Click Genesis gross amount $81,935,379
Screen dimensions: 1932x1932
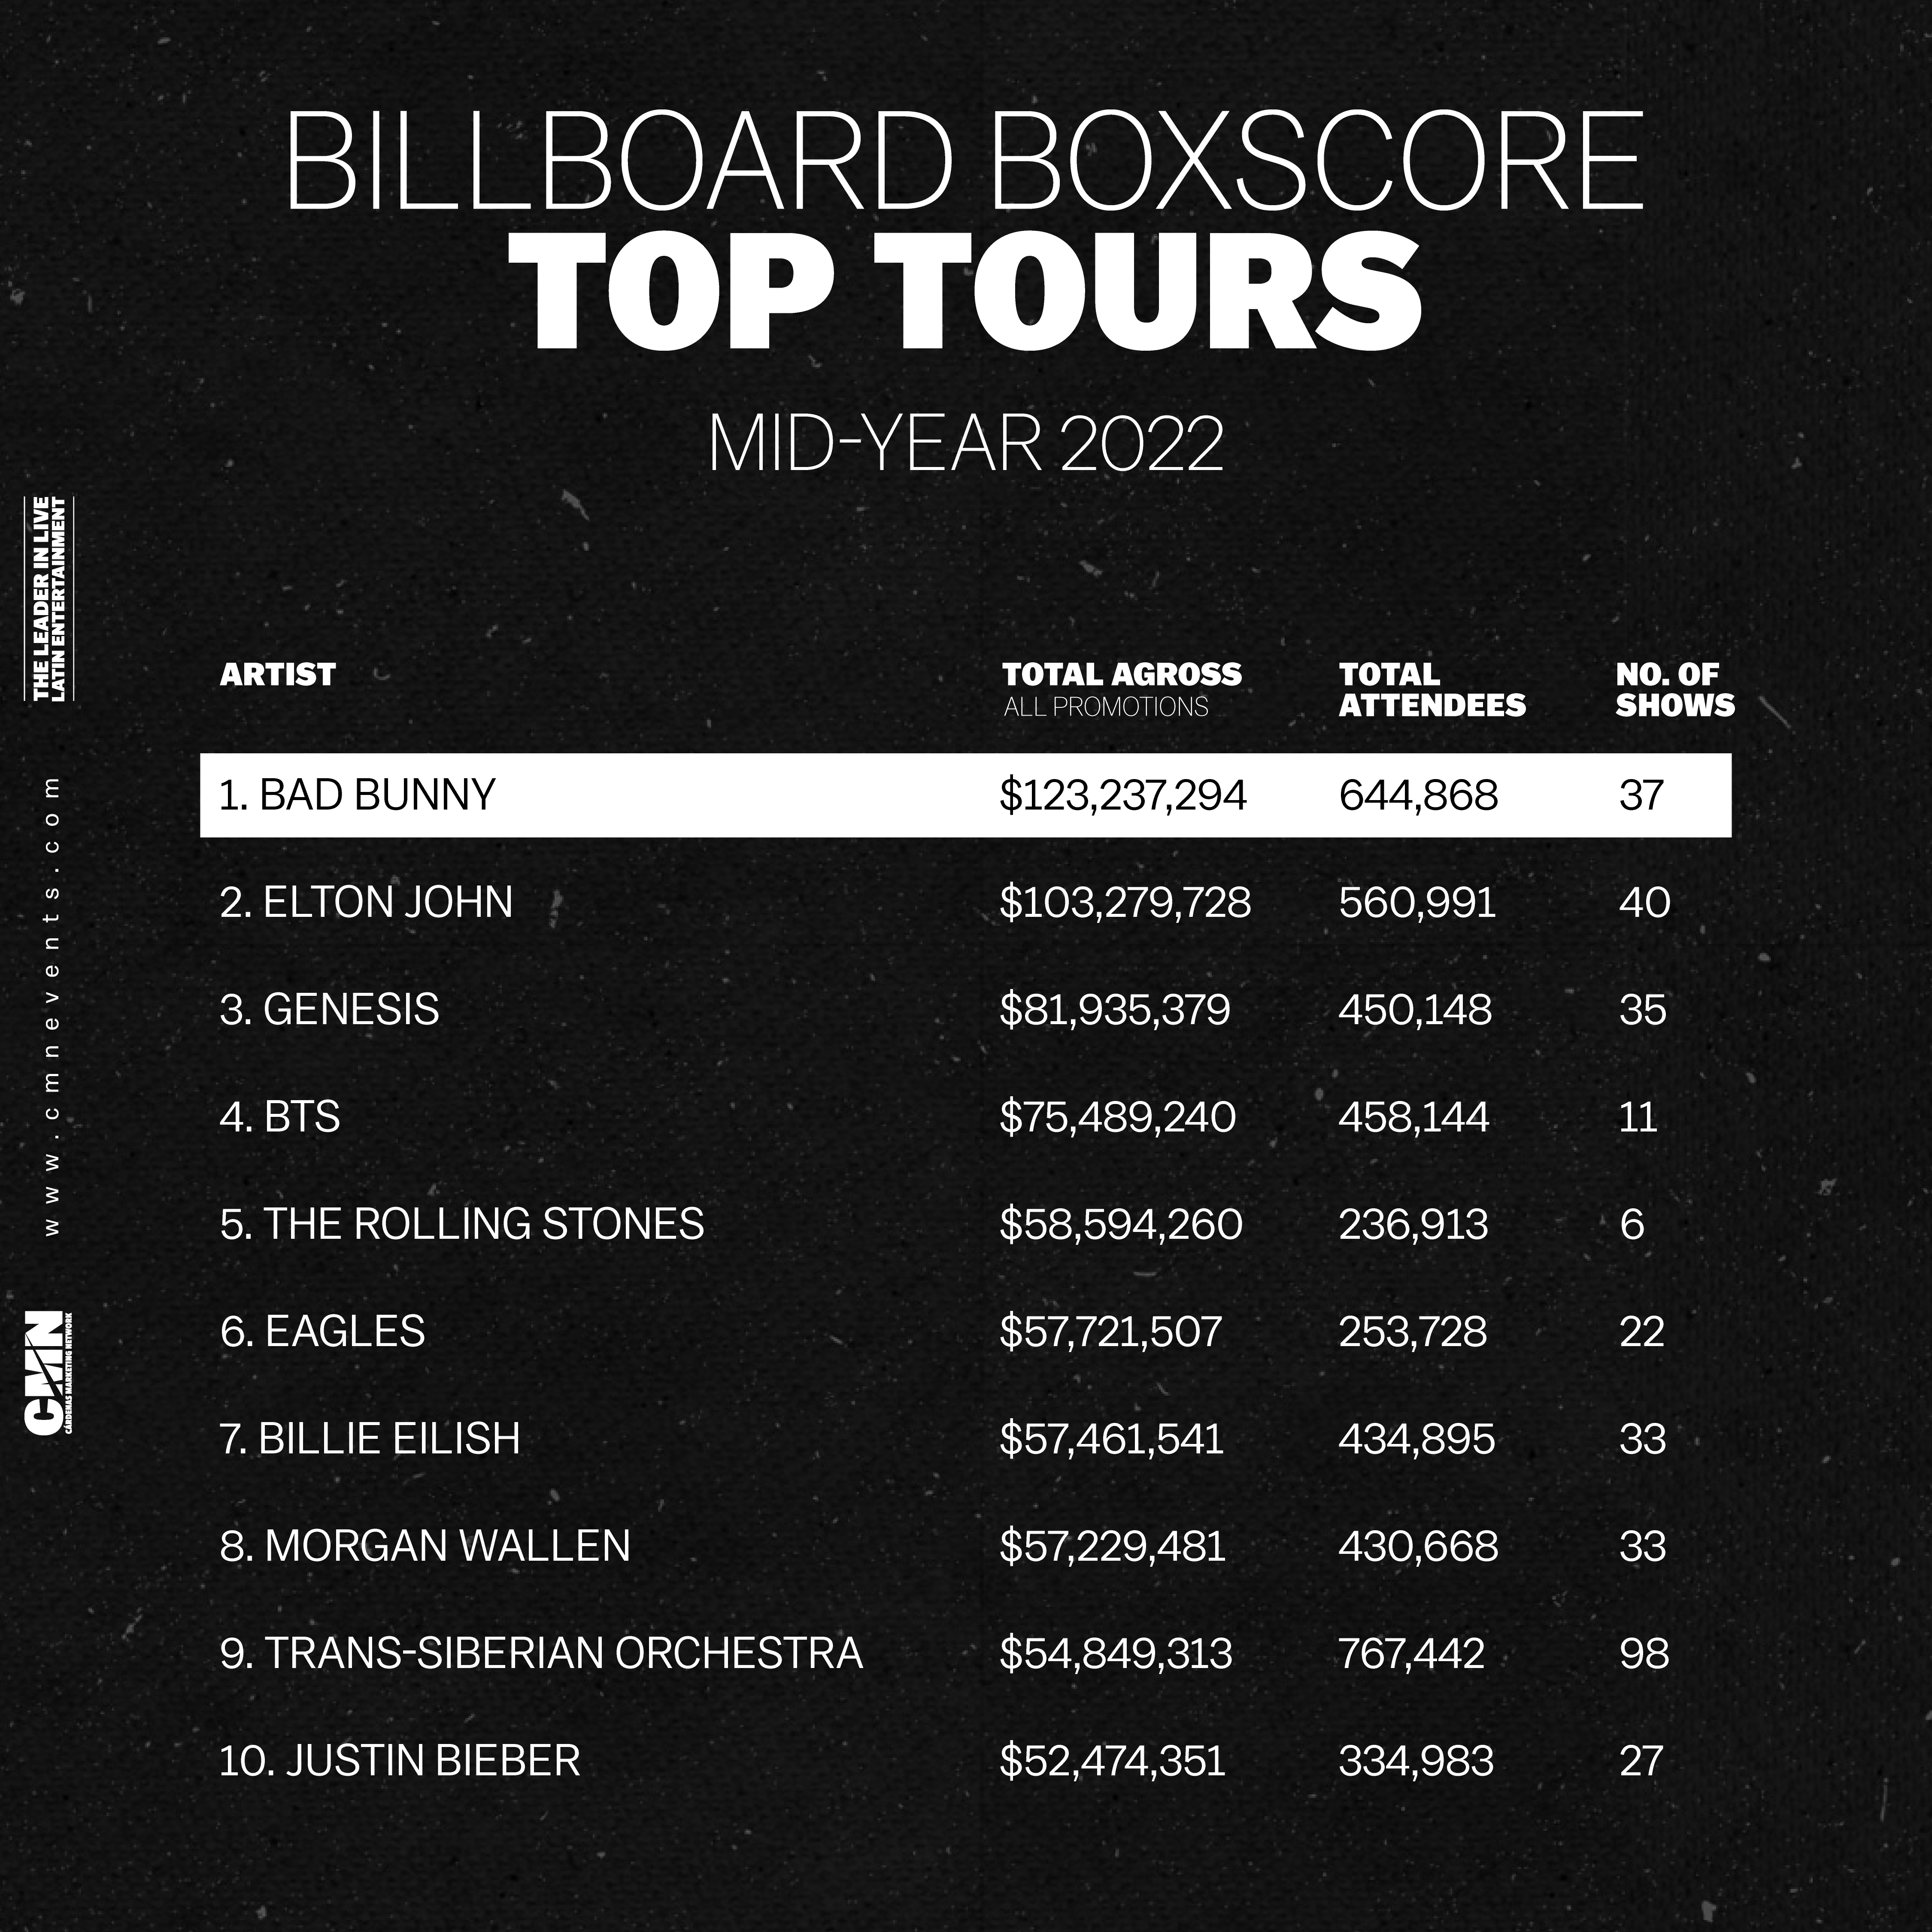click(1114, 1009)
